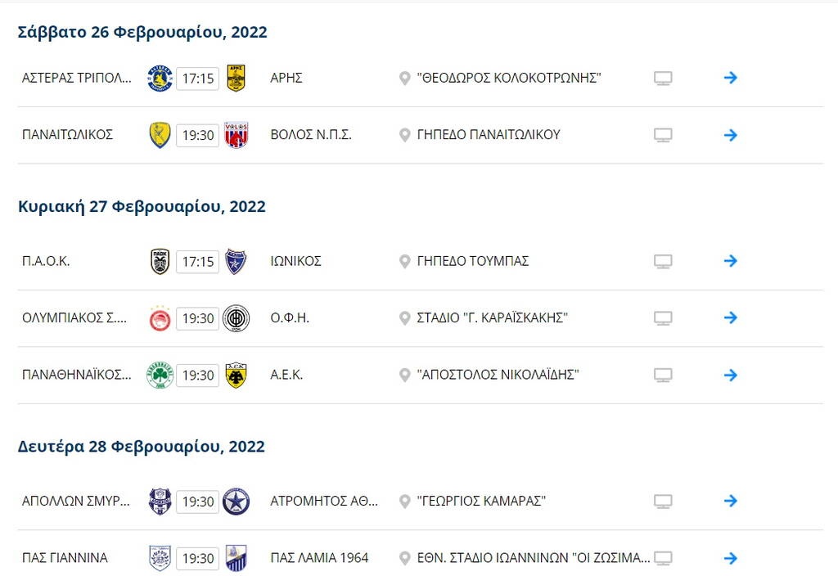
Task: Select the ΠΑΝΑΘΗΝΑΪΚΟΣ shamrock logo
Action: click(x=160, y=375)
